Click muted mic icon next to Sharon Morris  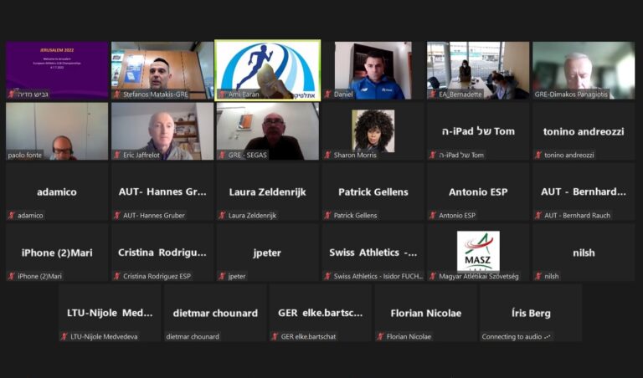pyautogui.click(x=327, y=155)
